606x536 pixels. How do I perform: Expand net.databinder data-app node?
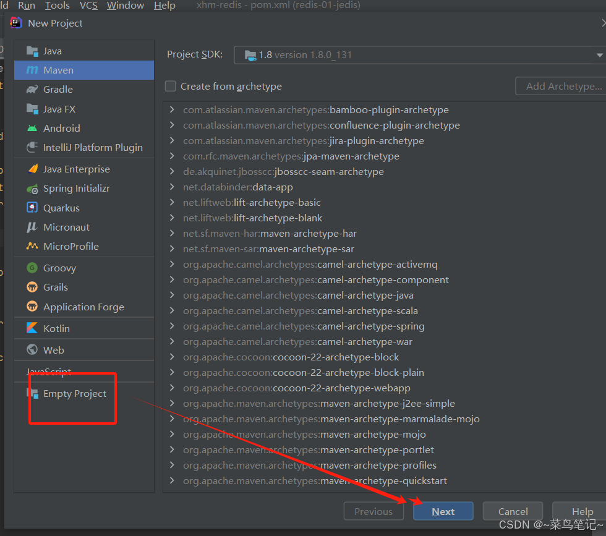pos(172,187)
